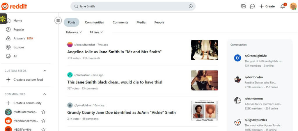The width and height of the screenshot is (298, 131).
Task: Click the Explore icon in sidebar
Action: tap(8, 47)
